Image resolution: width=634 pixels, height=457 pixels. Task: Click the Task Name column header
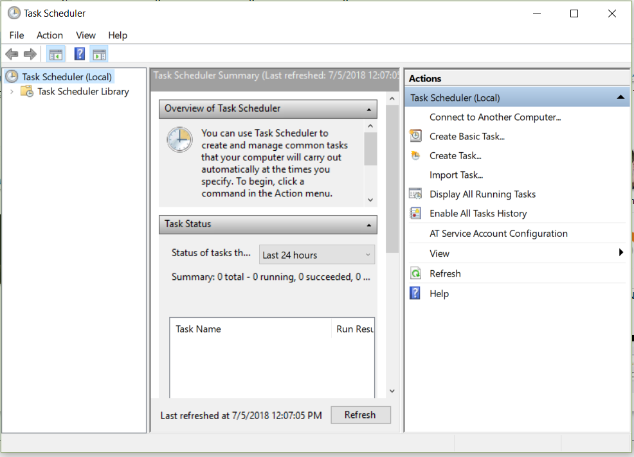pyautogui.click(x=250, y=329)
